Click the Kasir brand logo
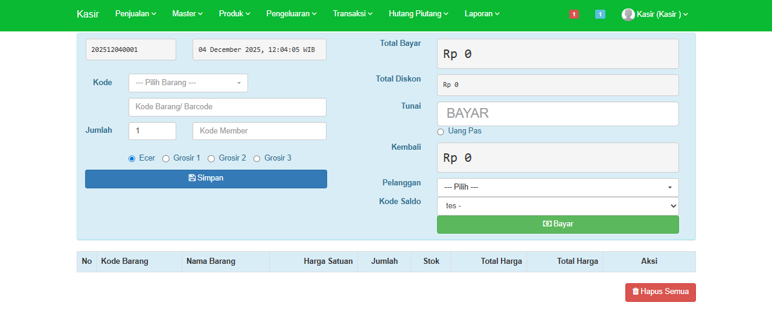 (88, 14)
